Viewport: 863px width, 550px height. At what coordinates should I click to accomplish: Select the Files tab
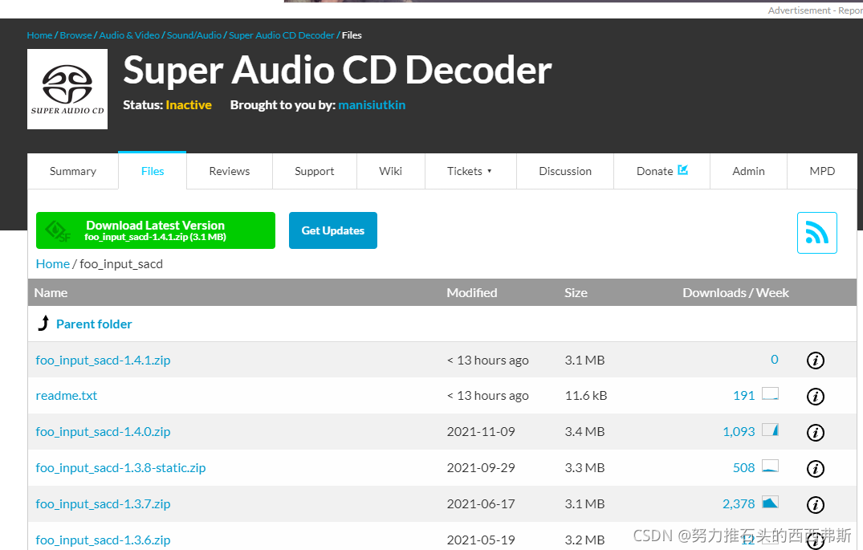click(153, 171)
